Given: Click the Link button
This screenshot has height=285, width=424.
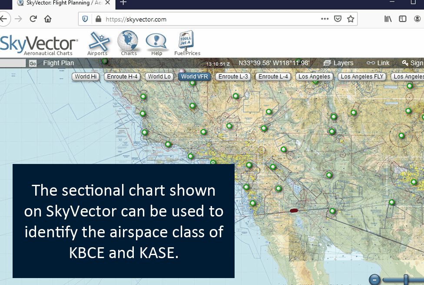Looking at the screenshot, I should pos(378,63).
